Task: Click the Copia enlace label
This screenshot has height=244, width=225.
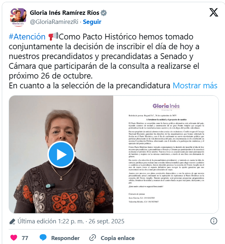Action: click(x=118, y=238)
